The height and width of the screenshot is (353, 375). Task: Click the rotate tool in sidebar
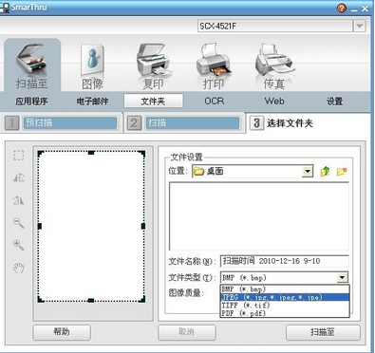click(x=19, y=200)
